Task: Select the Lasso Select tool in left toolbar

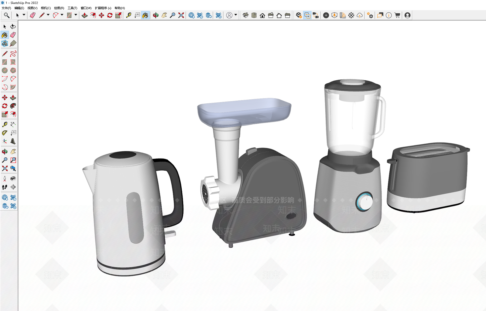Action: tap(13, 27)
